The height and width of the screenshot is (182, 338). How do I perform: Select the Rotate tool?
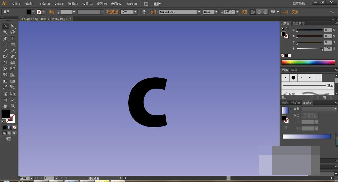click(x=5, y=63)
